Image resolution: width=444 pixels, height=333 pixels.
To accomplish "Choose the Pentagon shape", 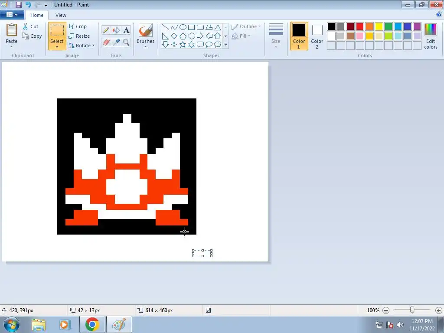I will click(x=183, y=36).
